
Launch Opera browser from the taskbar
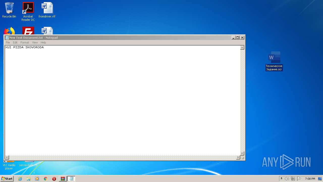point(54,179)
